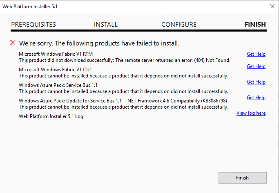Viewport: 279px width, 193px height.
Task: Open Get Help for Windows Fabric V1 CU1
Action: (x=256, y=66)
